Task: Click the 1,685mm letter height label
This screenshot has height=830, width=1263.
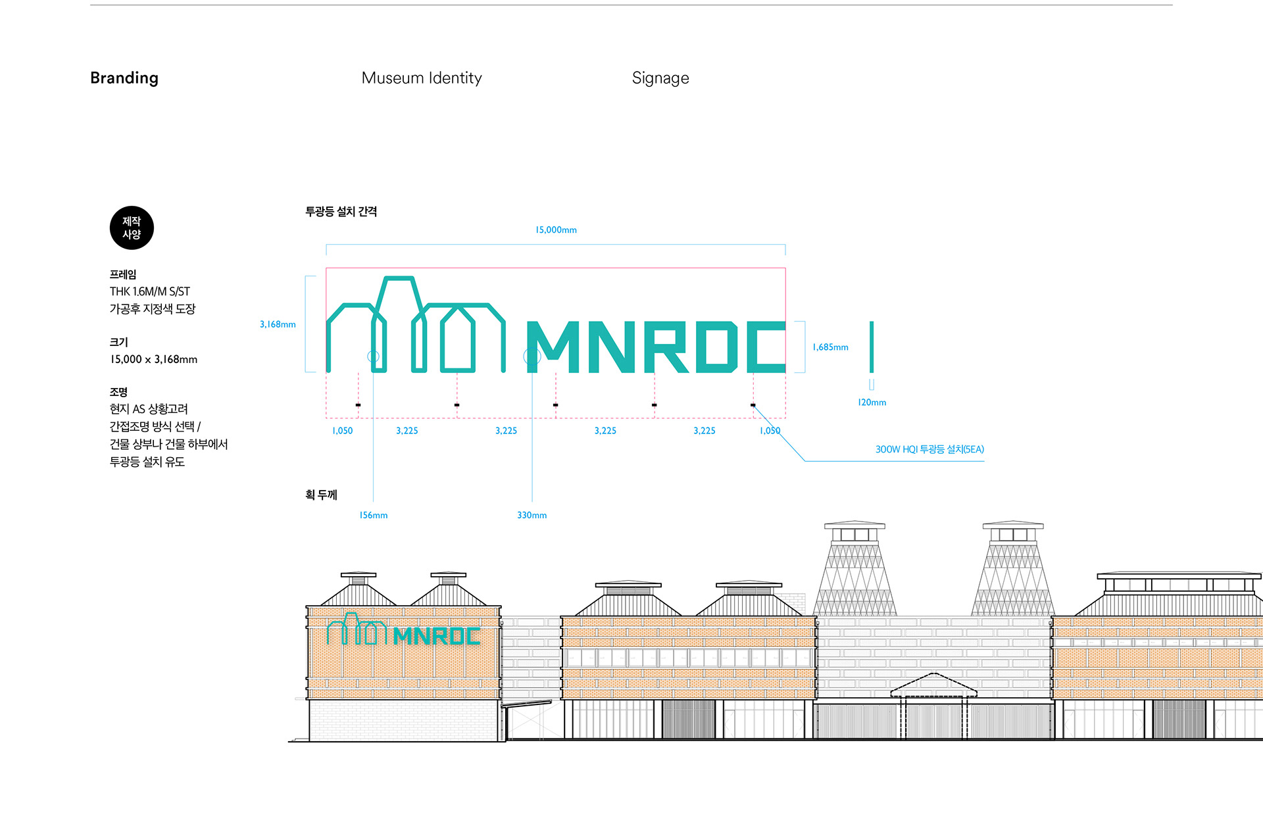Action: pos(830,347)
